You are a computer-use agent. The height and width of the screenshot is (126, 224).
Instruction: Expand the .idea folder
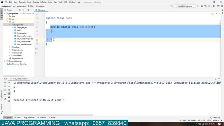[x=7, y=16]
